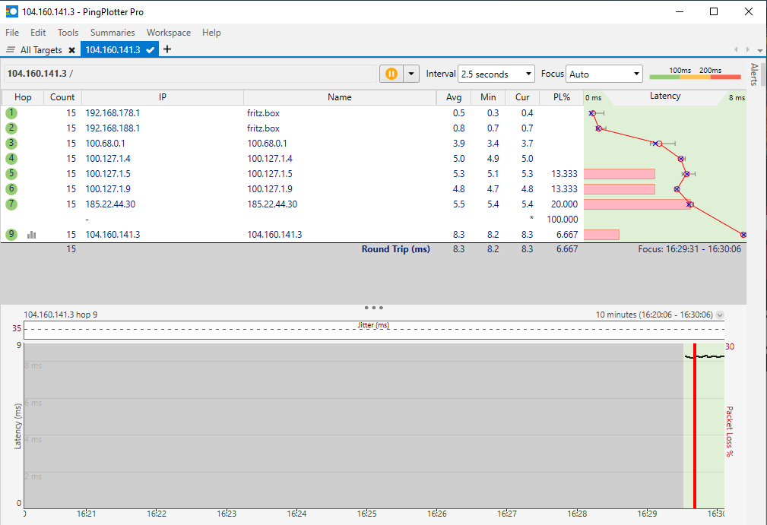Screen dimensions: 767x525
Task: Select the fritz.box name at 192.168.178.1
Action: [x=263, y=113]
